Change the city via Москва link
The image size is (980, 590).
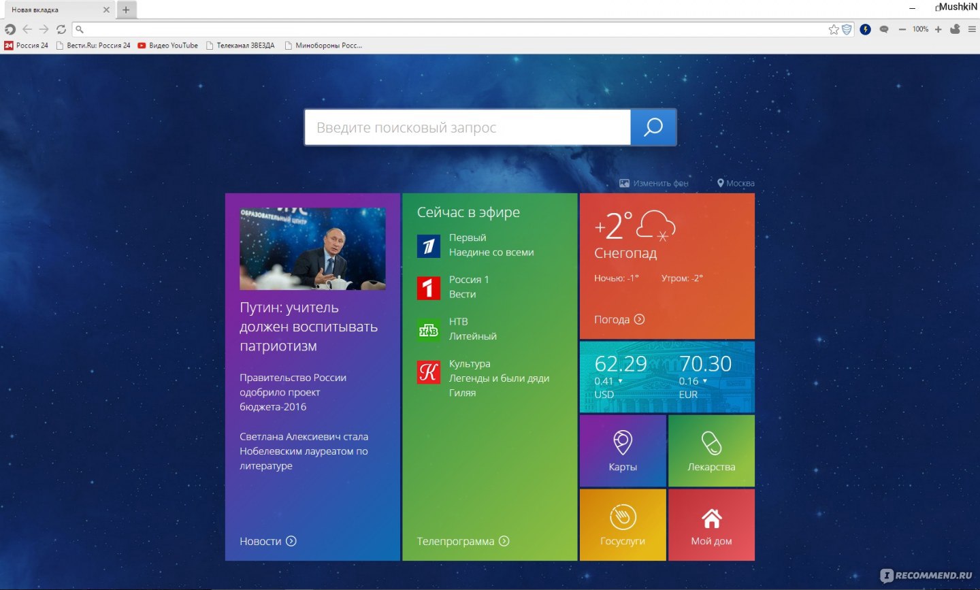[x=736, y=183]
